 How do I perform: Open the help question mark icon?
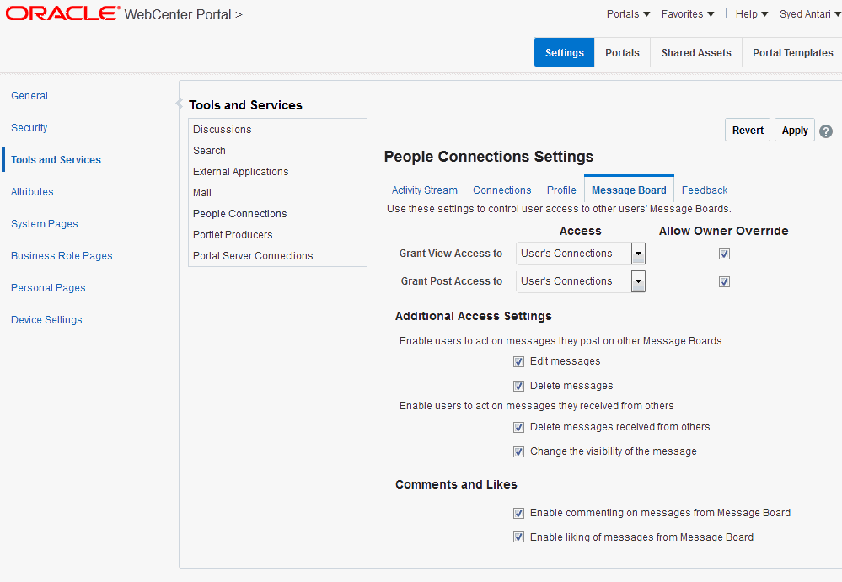826,131
